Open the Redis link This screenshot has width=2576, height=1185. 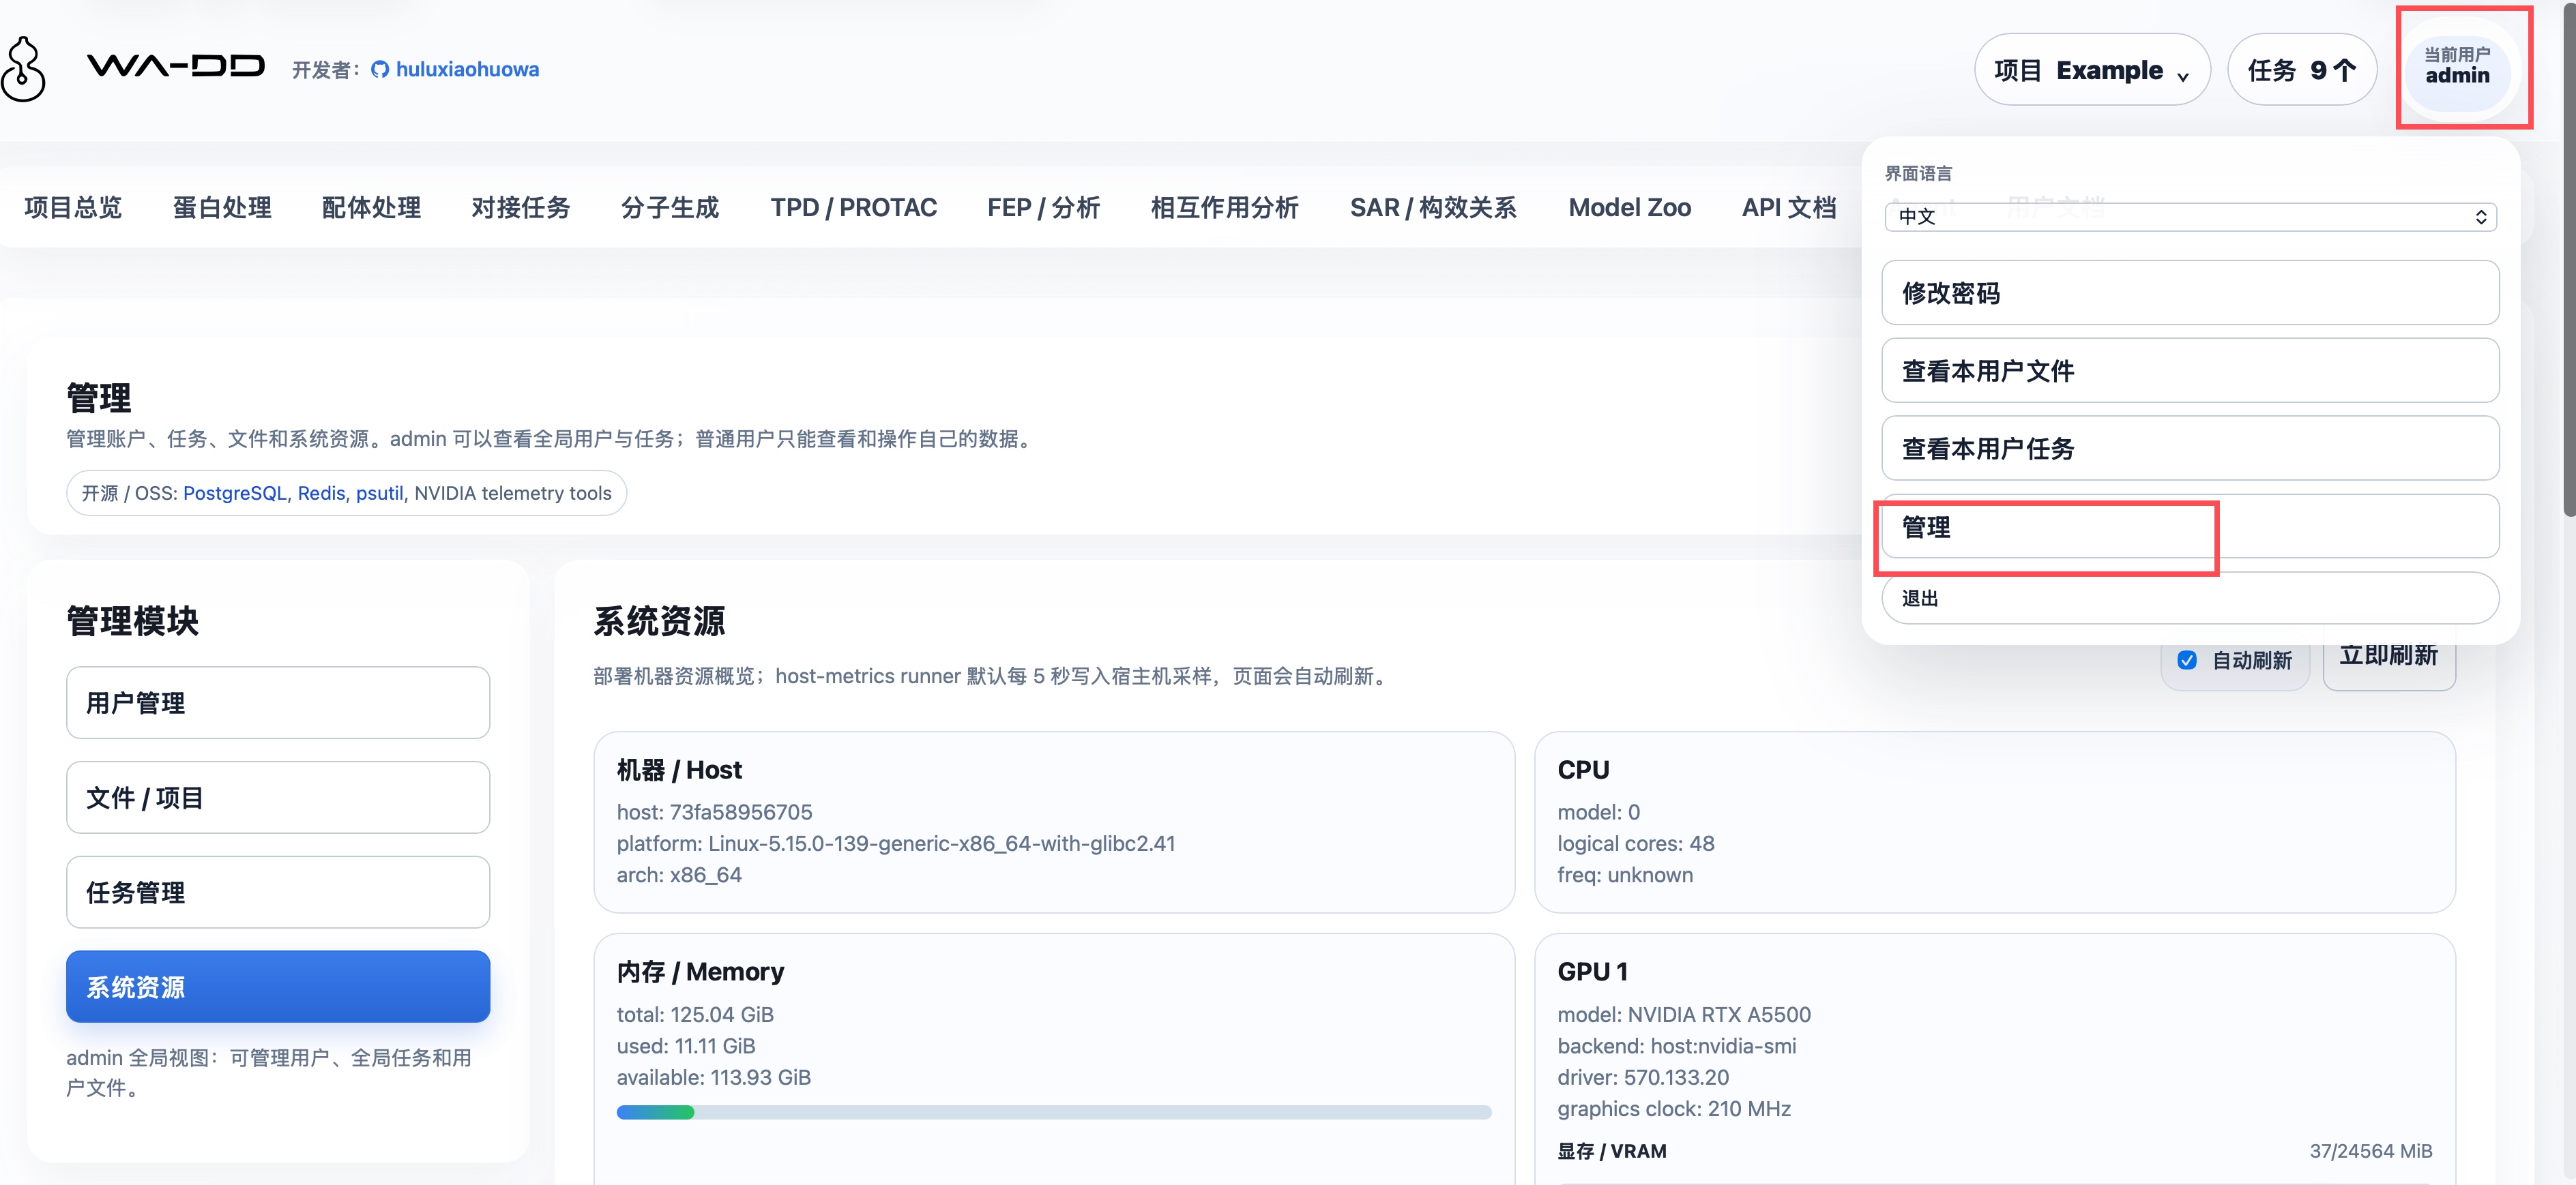coord(321,494)
